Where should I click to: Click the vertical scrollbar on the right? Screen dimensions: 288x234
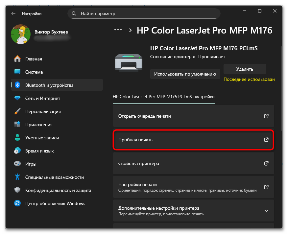click(281, 88)
